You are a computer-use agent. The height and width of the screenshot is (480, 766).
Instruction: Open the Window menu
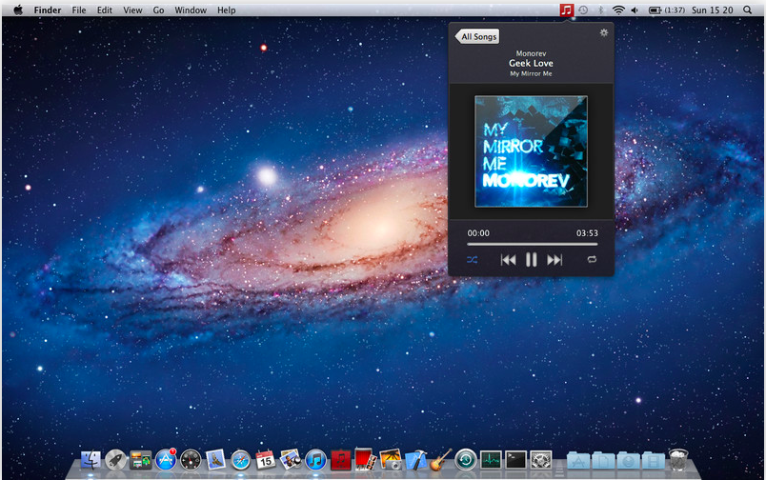[x=191, y=10]
